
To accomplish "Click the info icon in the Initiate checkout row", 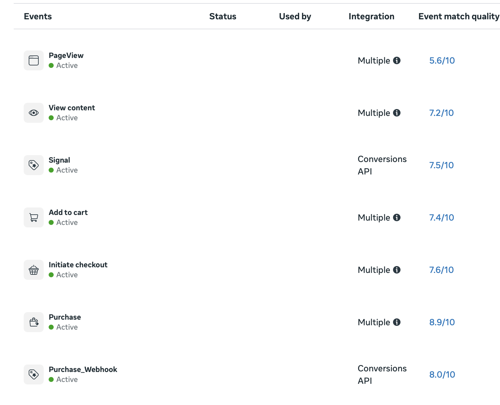I will point(397,270).
